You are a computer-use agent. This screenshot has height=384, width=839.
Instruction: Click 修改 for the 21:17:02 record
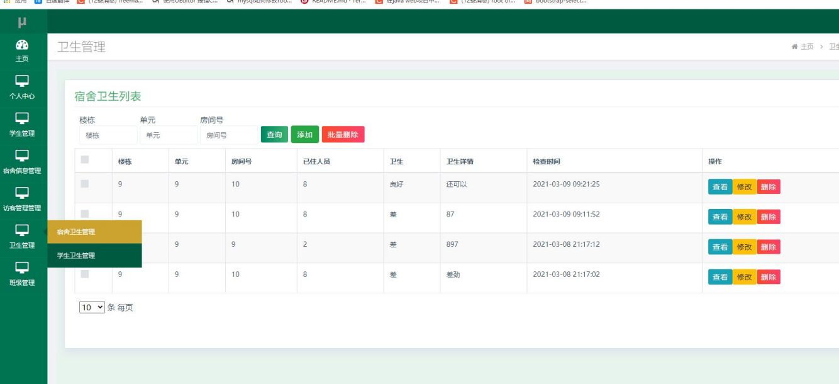(x=745, y=277)
